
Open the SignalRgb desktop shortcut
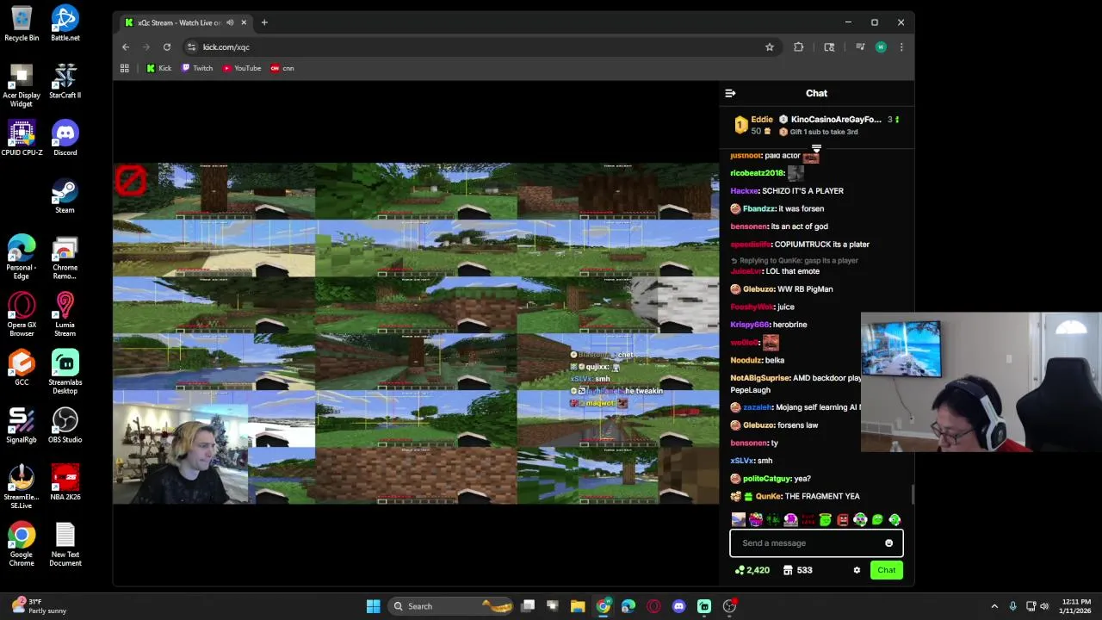[22, 425]
